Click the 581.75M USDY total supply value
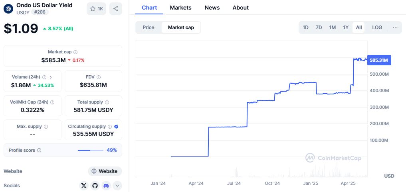Screen dimensions: 406x192 93,110
